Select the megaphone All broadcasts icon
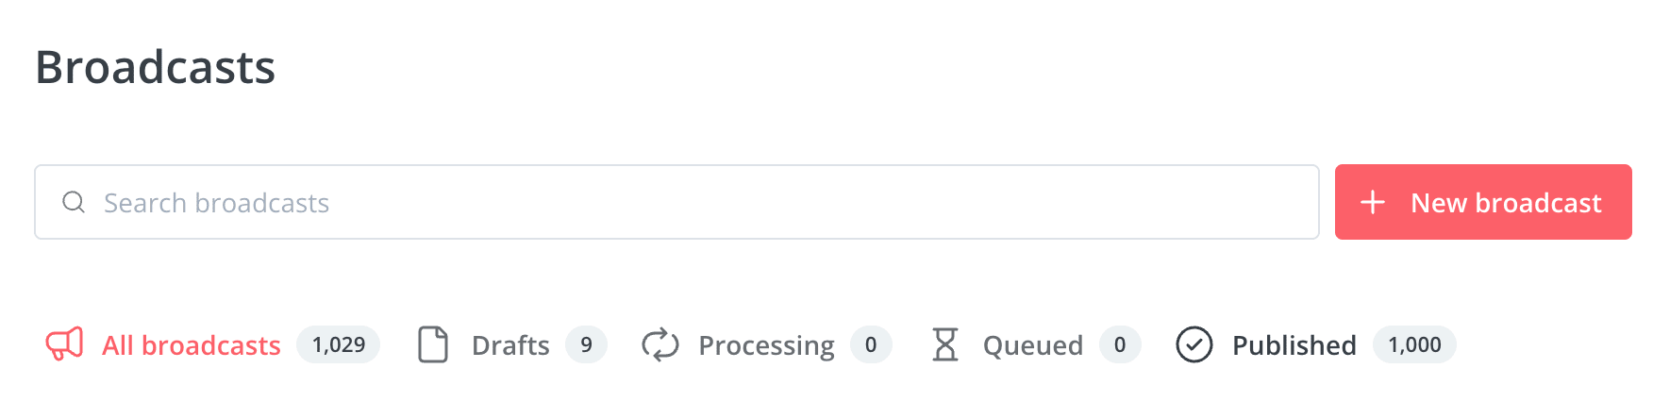The width and height of the screenshot is (1653, 402). [x=65, y=344]
